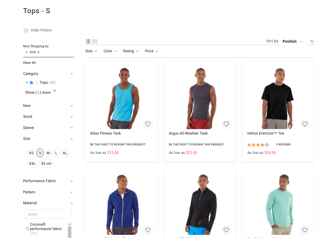Click the Material list scrollbar thumb
The width and height of the screenshot is (333, 238).
pos(70,232)
